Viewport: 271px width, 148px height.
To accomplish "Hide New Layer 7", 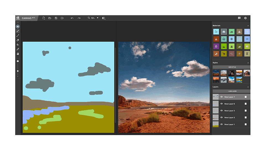I will point(221,97).
